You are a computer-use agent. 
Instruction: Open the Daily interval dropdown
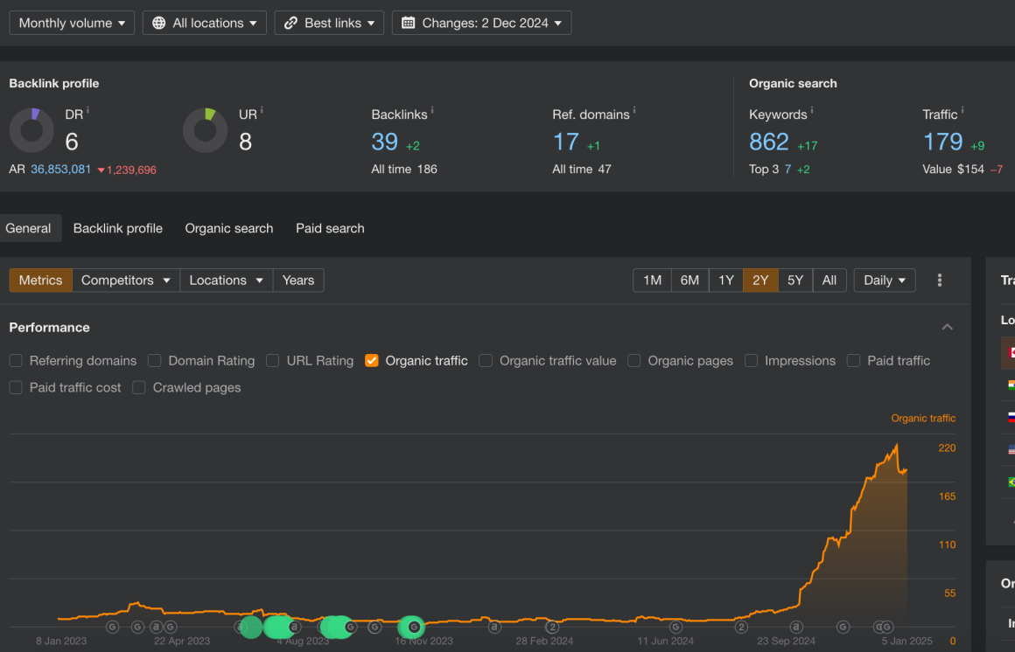(884, 280)
